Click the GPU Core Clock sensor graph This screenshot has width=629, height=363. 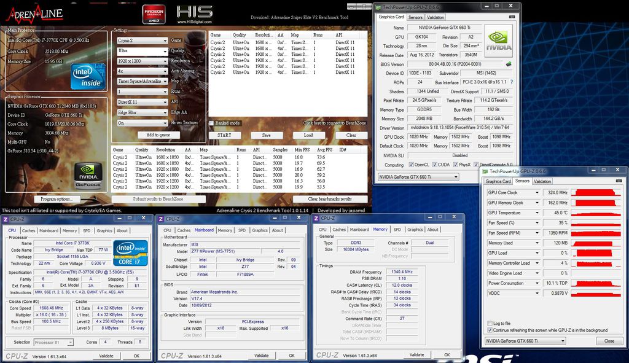pyautogui.click(x=595, y=192)
